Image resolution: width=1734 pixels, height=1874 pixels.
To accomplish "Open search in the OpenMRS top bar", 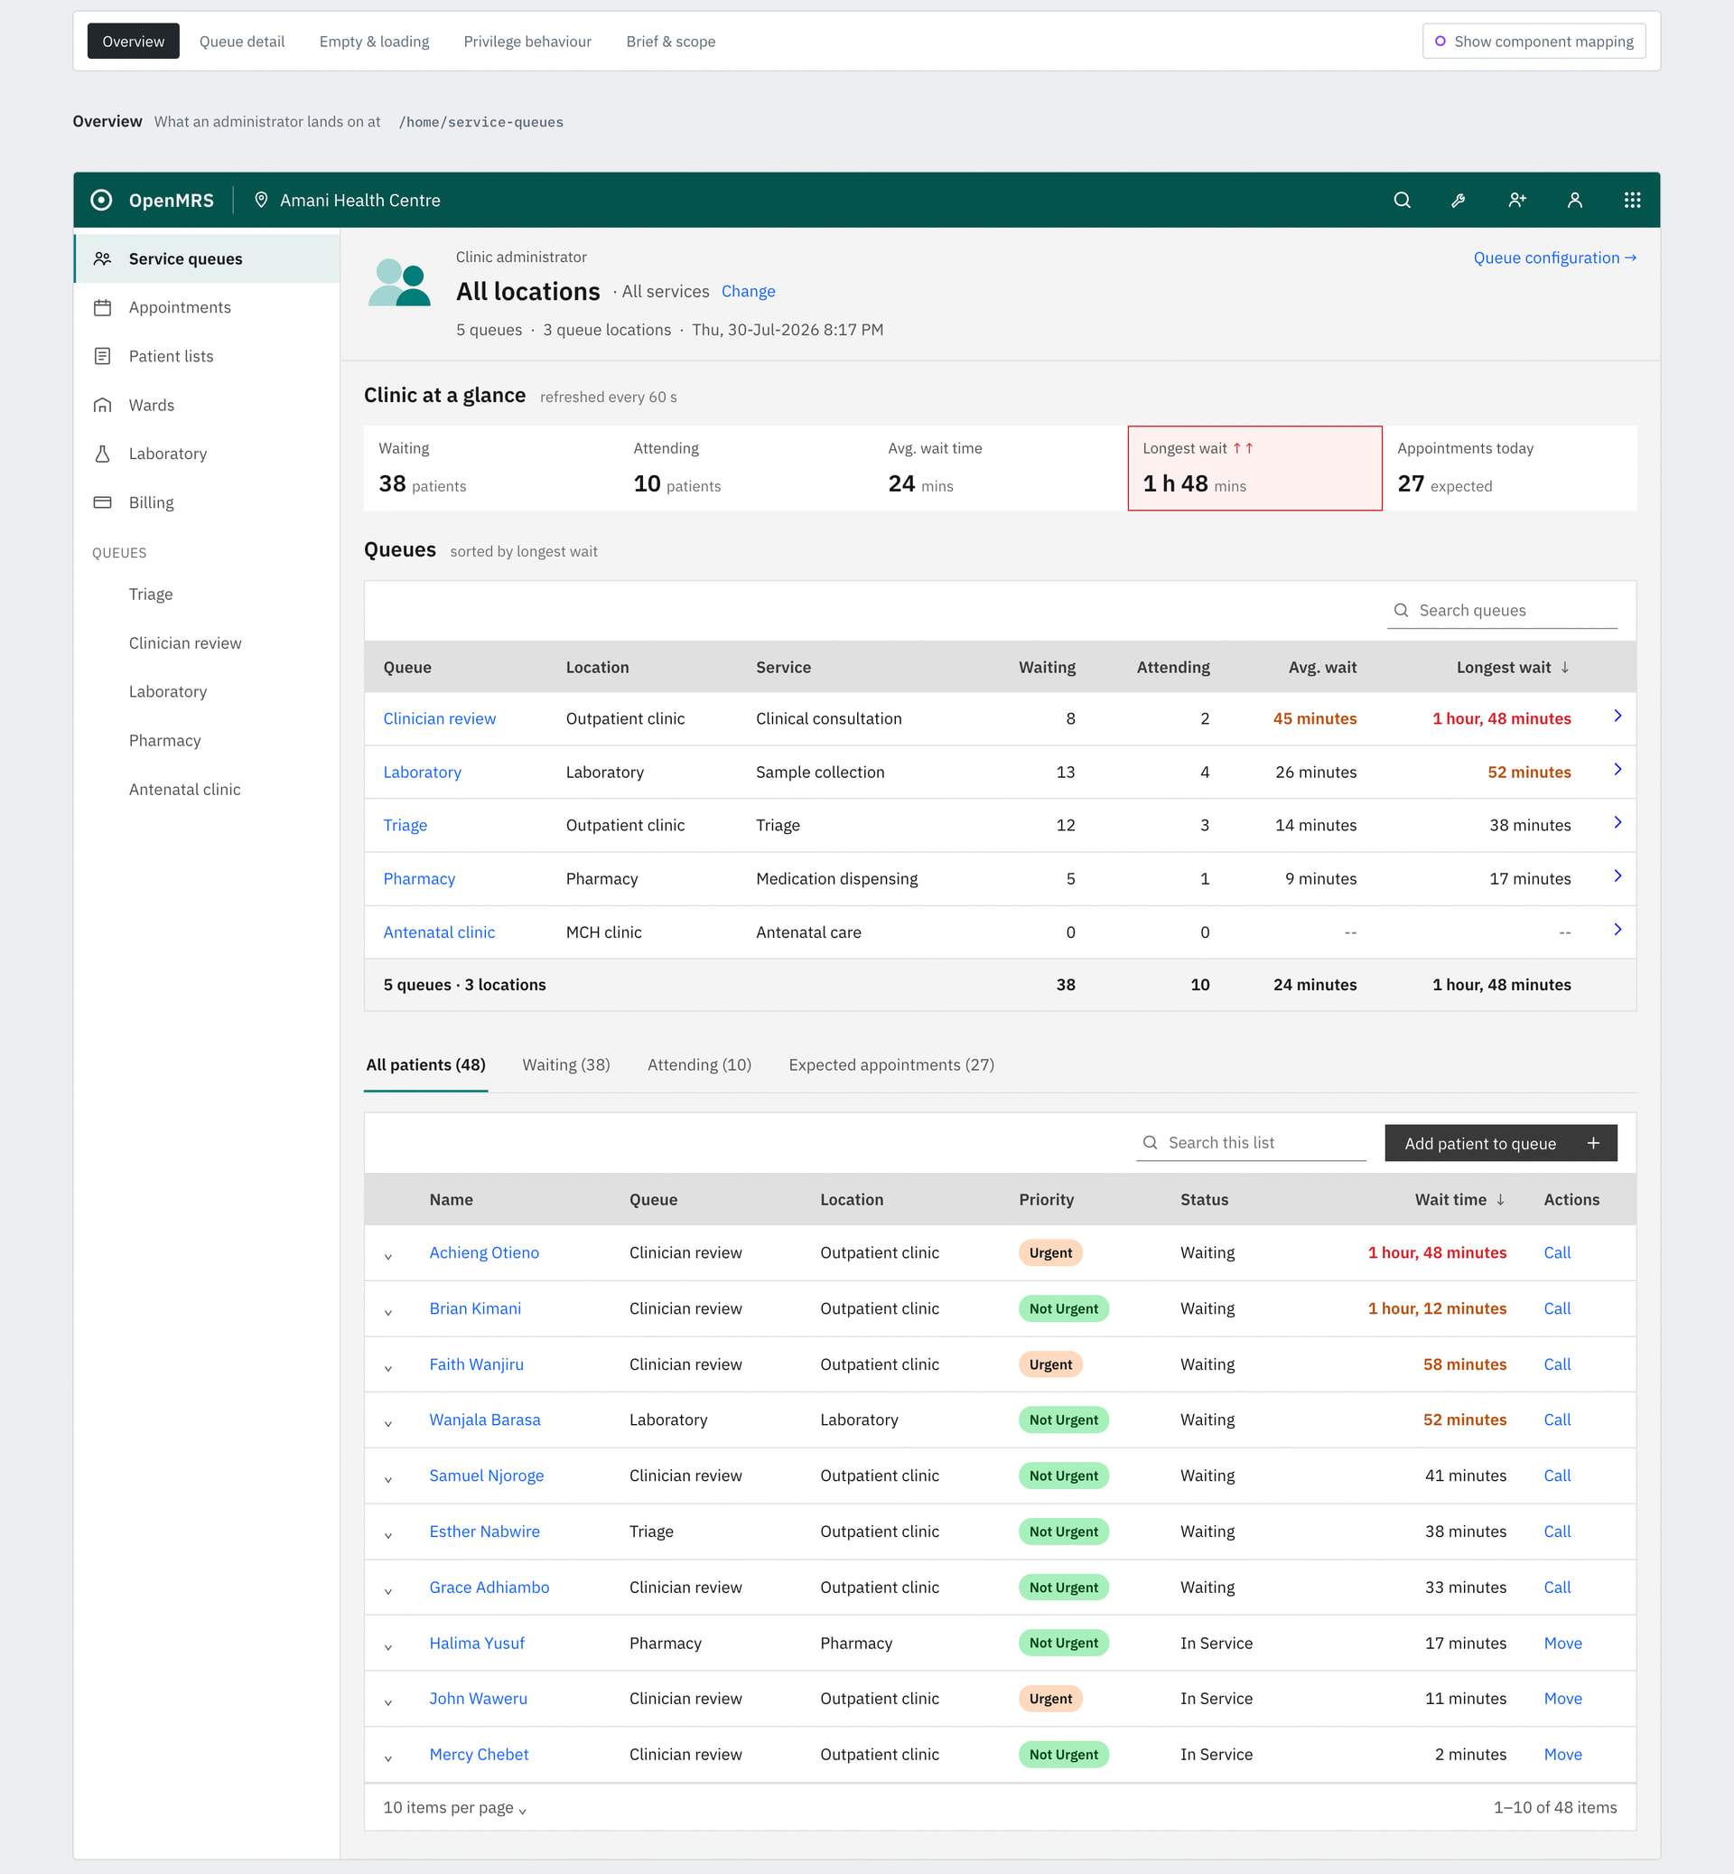I will click(x=1402, y=200).
